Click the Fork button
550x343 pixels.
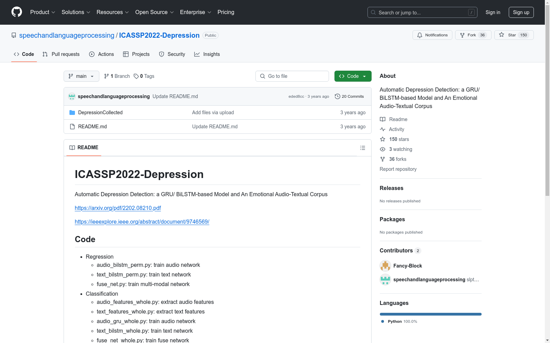pos(473,35)
